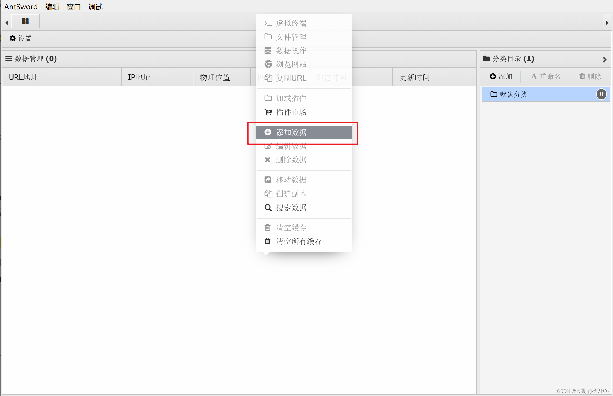Click the 更新时间 column header
The width and height of the screenshot is (613, 396).
434,77
